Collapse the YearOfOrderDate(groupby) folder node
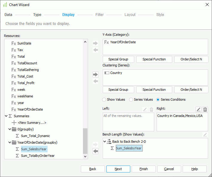212x177 pixels. point(10,142)
